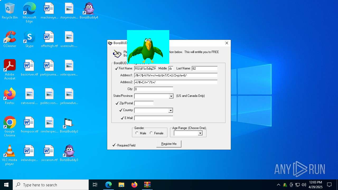
Task: Select frompoor.rtf file icon
Action: (29, 125)
